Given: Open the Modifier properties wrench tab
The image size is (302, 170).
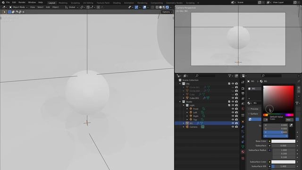Looking at the screenshot, I should (243, 127).
